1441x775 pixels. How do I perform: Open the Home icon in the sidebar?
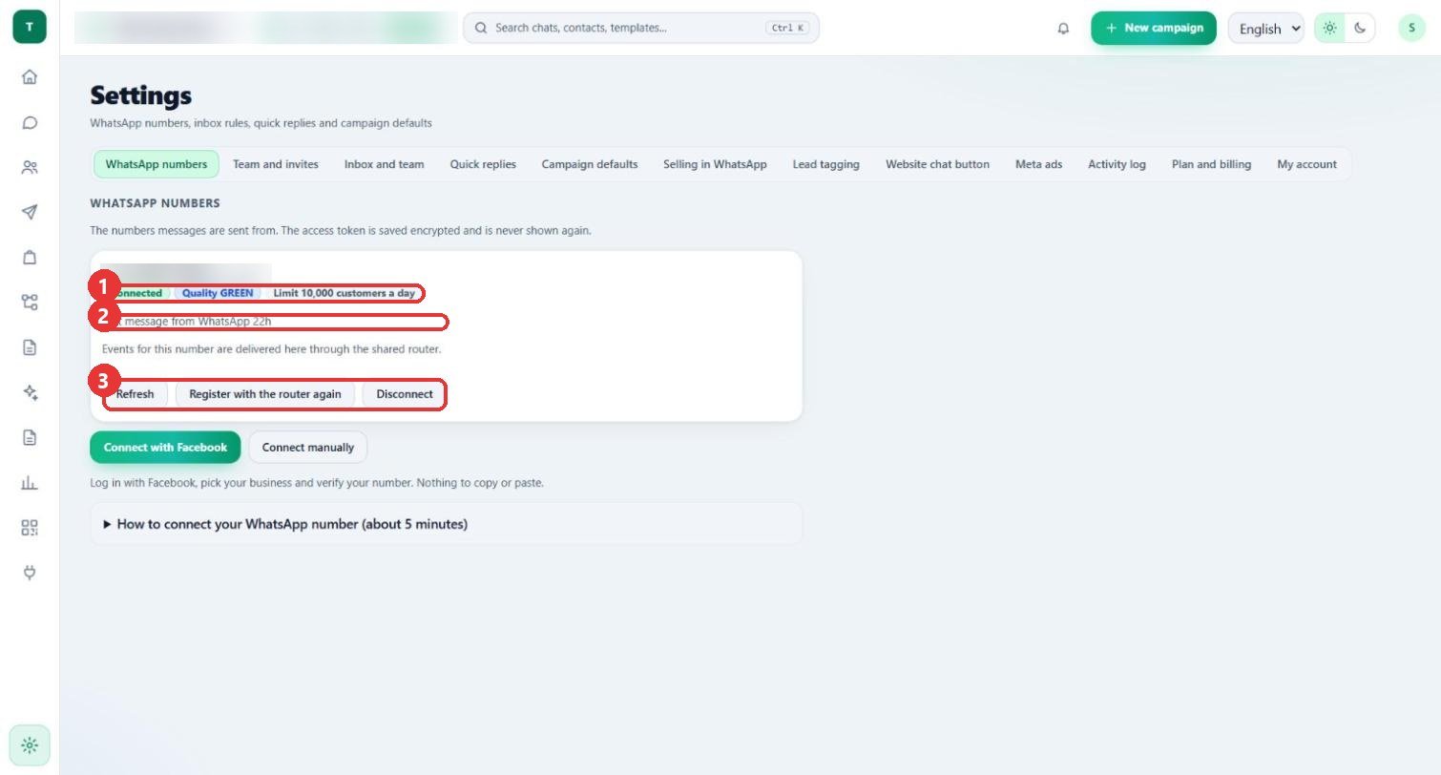[x=30, y=77]
